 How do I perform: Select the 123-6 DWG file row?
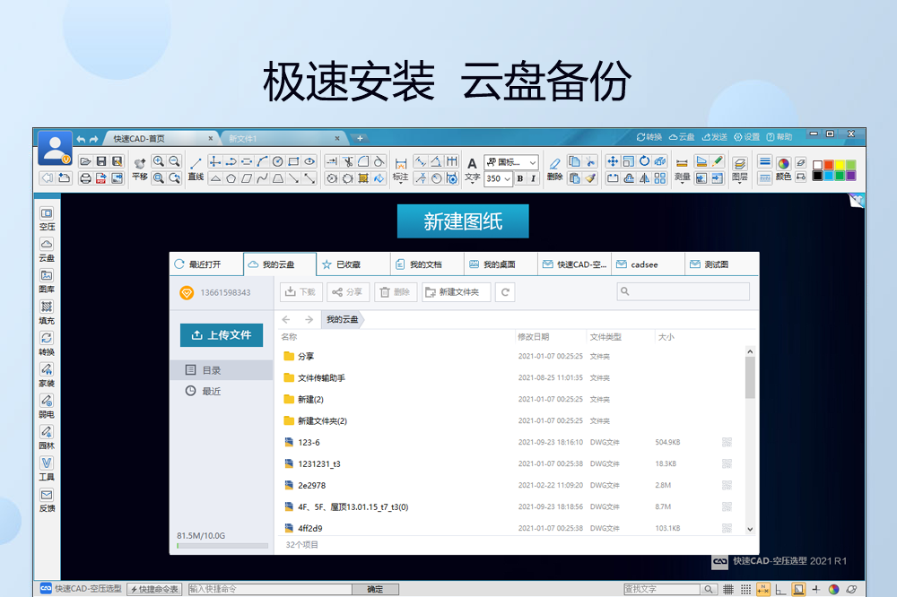click(x=513, y=443)
